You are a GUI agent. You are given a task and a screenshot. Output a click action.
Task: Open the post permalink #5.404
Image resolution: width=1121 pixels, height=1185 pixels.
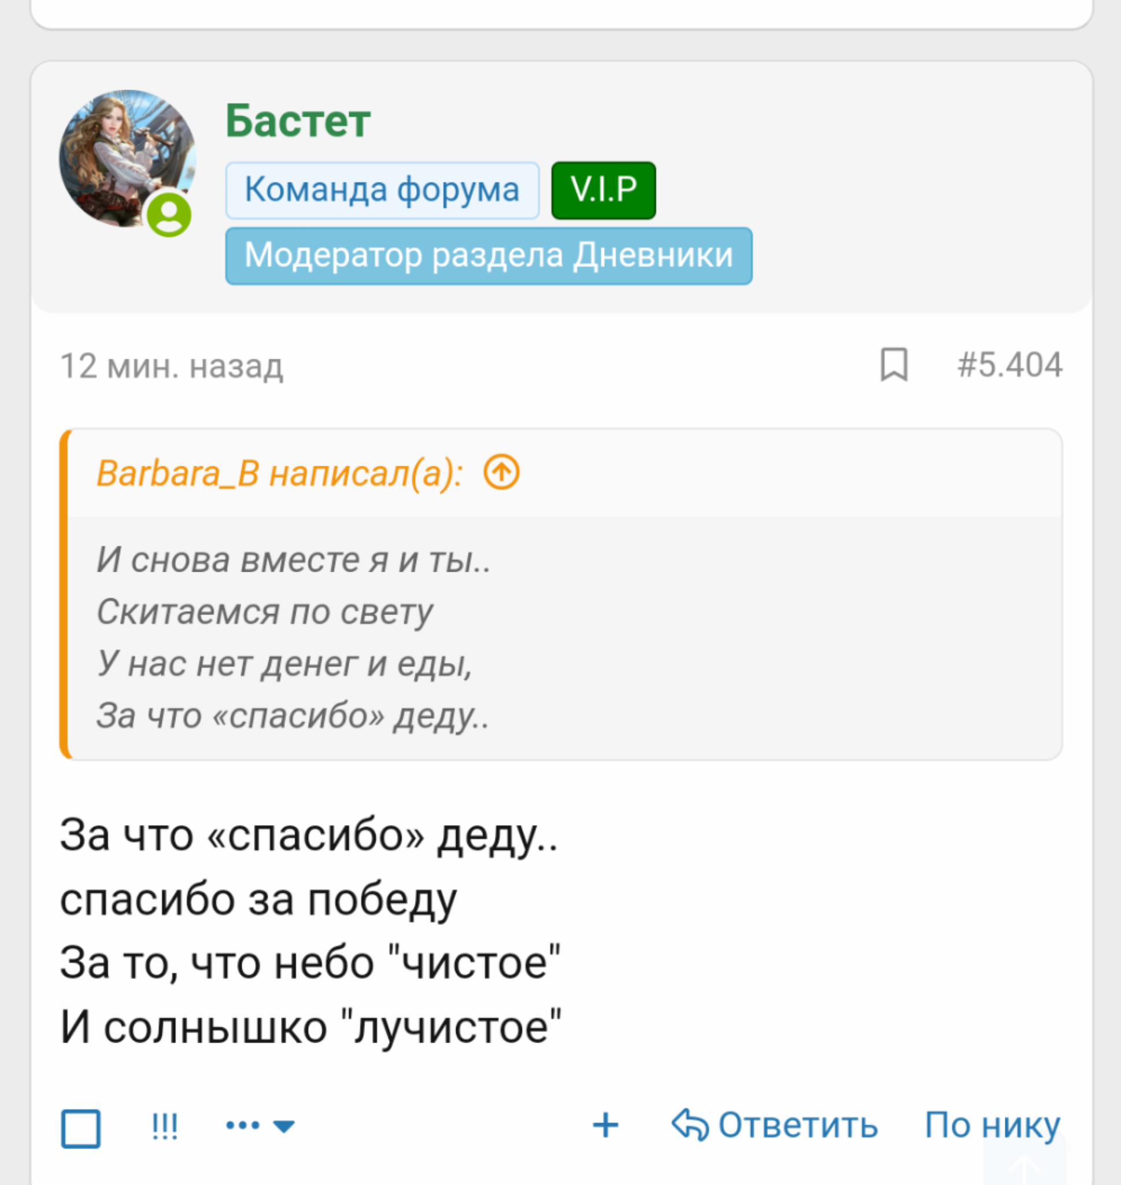pyautogui.click(x=1009, y=365)
